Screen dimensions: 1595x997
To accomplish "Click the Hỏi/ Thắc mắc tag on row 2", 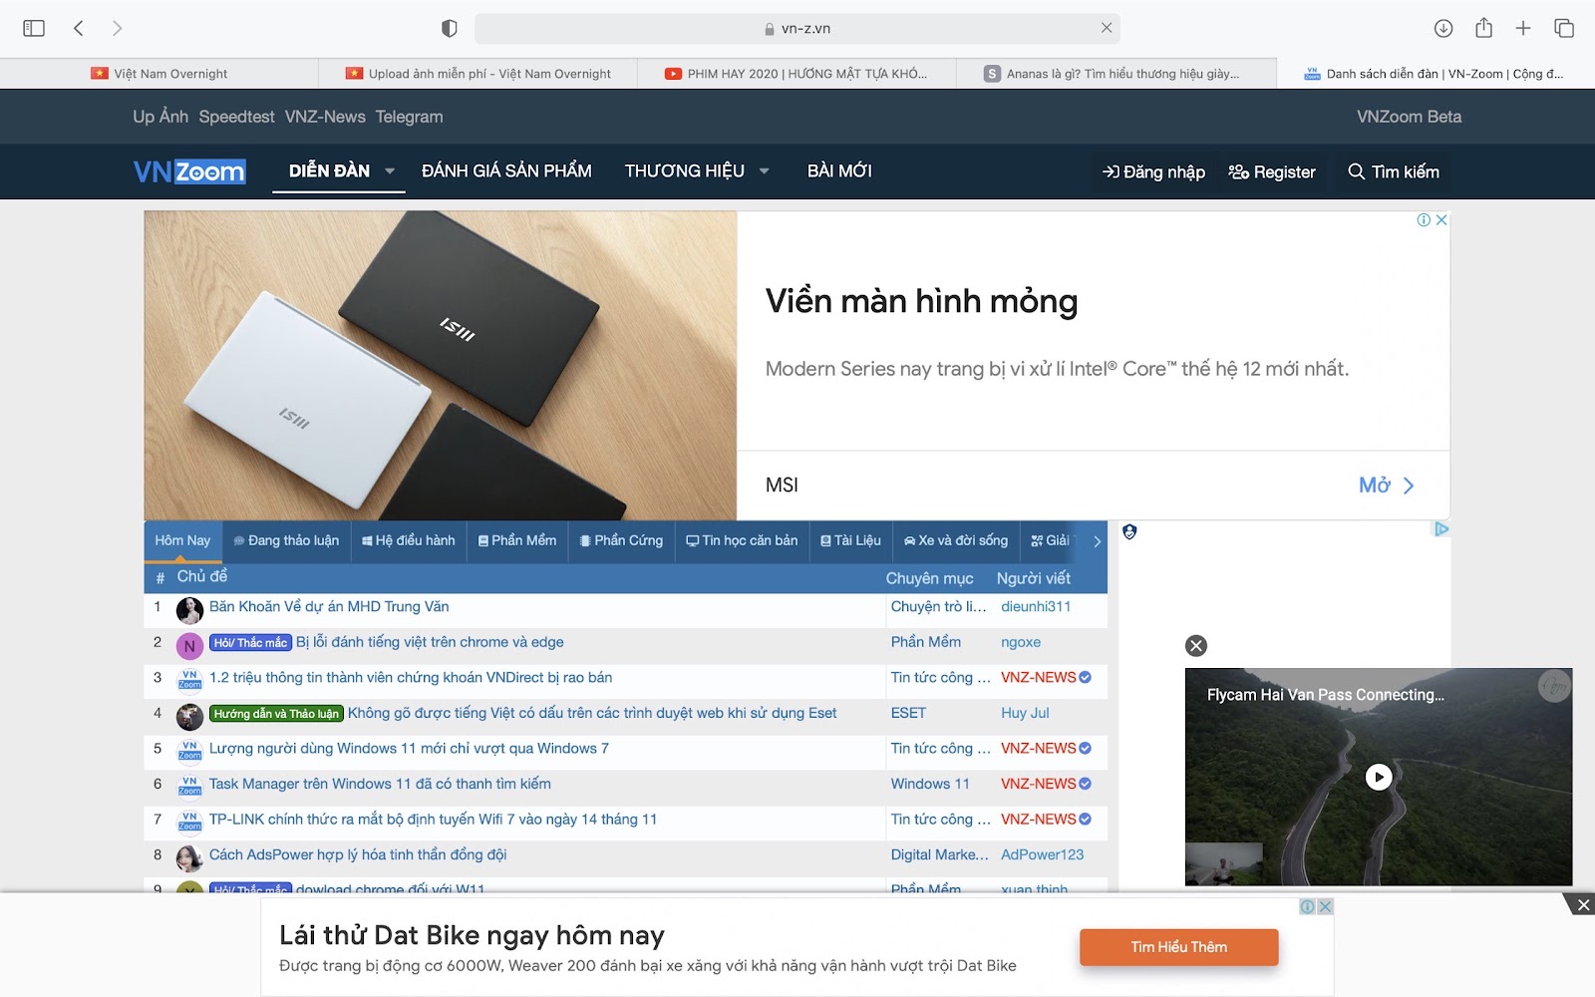I will coord(250,642).
